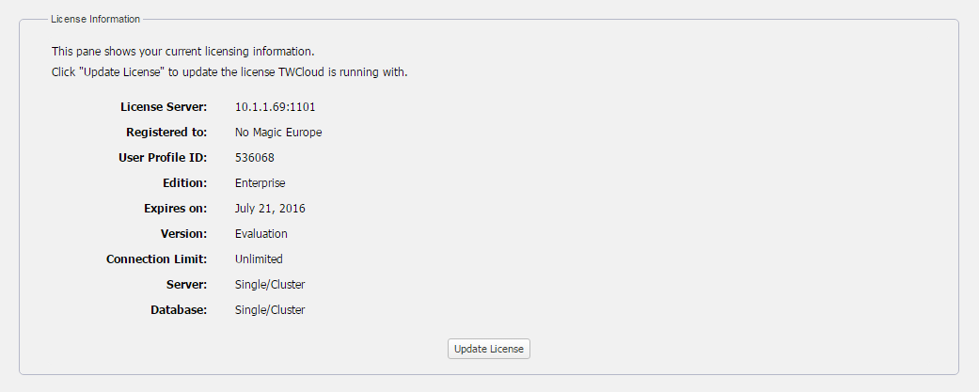Click the Database label
Image resolution: width=979 pixels, height=392 pixels.
[x=179, y=310]
